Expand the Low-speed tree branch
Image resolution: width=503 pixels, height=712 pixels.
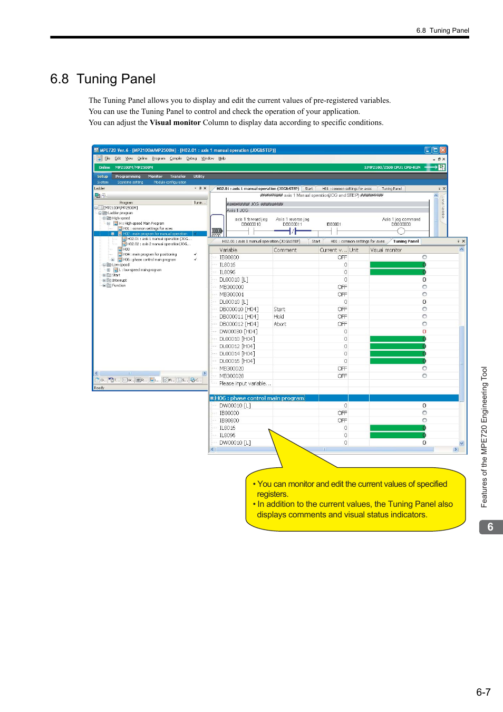[104, 265]
